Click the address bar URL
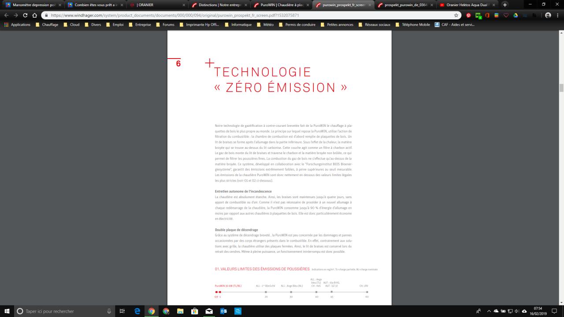This screenshot has height=317, width=564. coord(175,15)
